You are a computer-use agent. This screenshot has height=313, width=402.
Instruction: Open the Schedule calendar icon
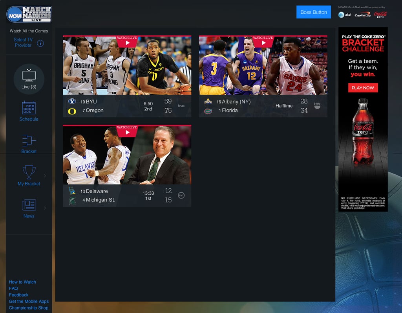29,107
